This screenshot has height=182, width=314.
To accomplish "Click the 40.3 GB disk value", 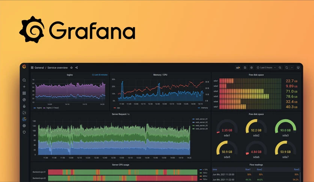I will [x=291, y=107].
